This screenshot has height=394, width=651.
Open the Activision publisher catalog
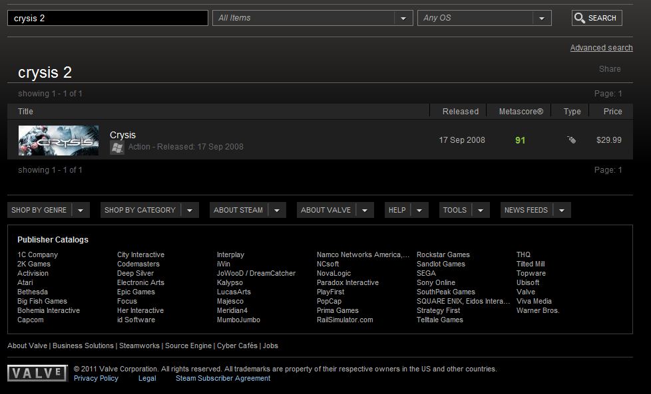point(33,274)
